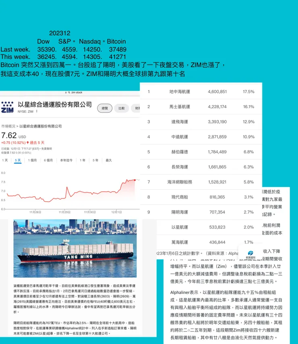Screen dimensions: 298x344
Task: Click the 以星航運 table cell
Action: 180,227
